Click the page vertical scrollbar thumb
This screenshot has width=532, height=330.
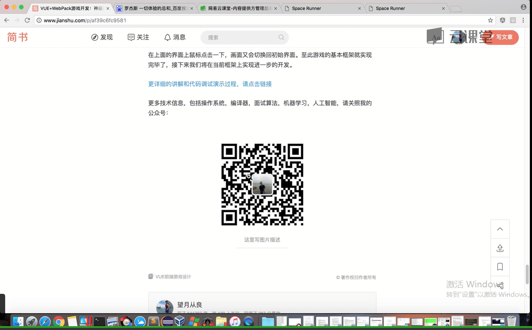(x=527, y=274)
